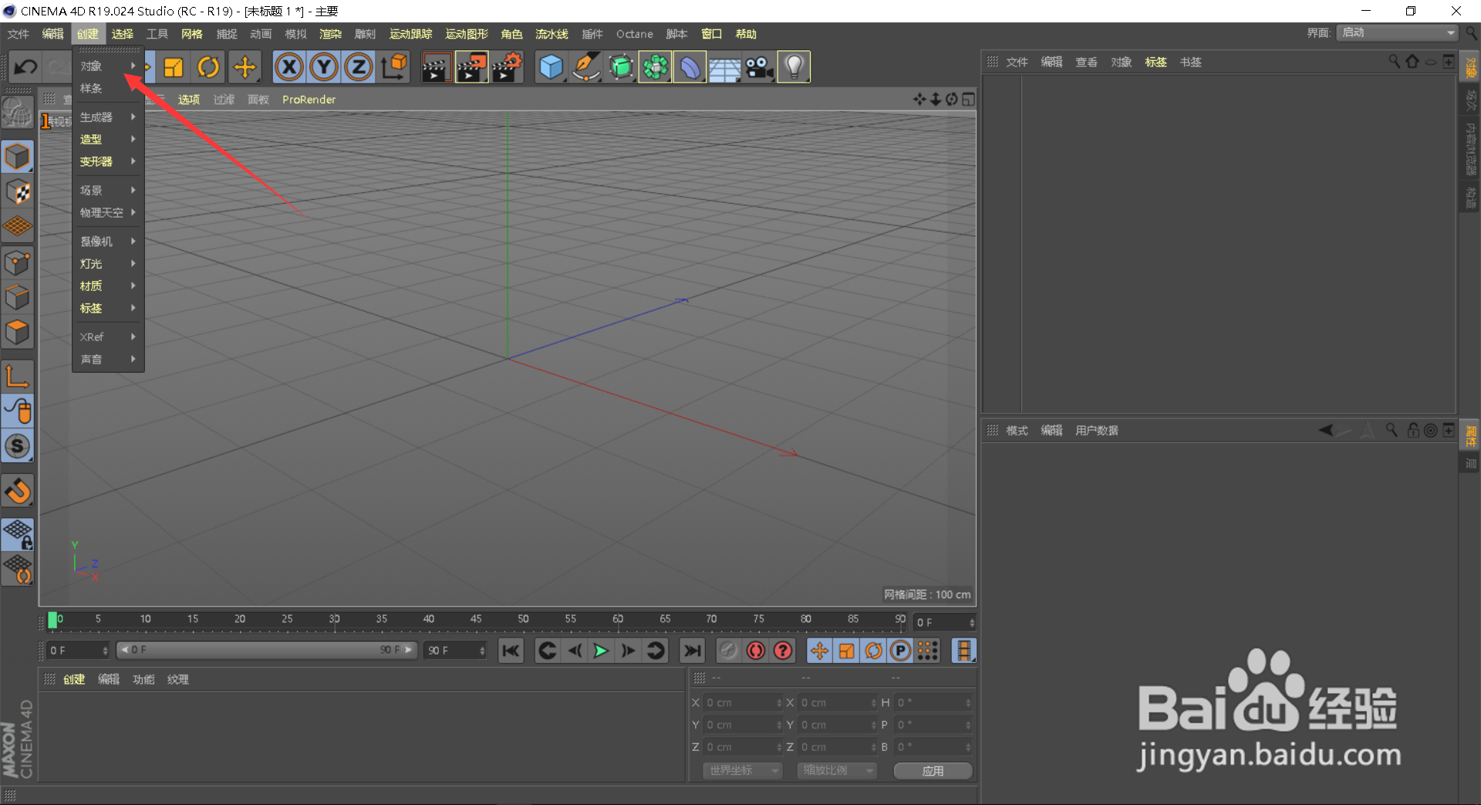Toggle automatic keyframing
Screen dimensions: 1481x805
(756, 651)
